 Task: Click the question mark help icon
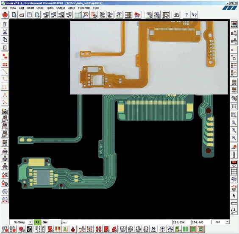click(x=186, y=15)
